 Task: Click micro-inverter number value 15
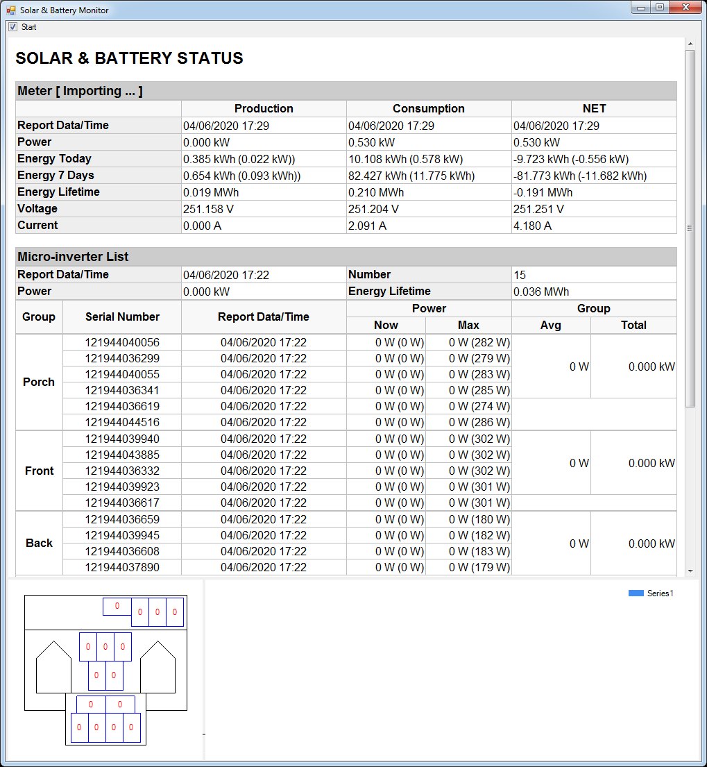point(594,275)
